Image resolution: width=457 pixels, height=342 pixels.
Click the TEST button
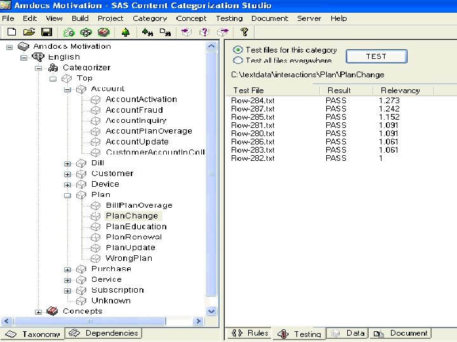376,56
